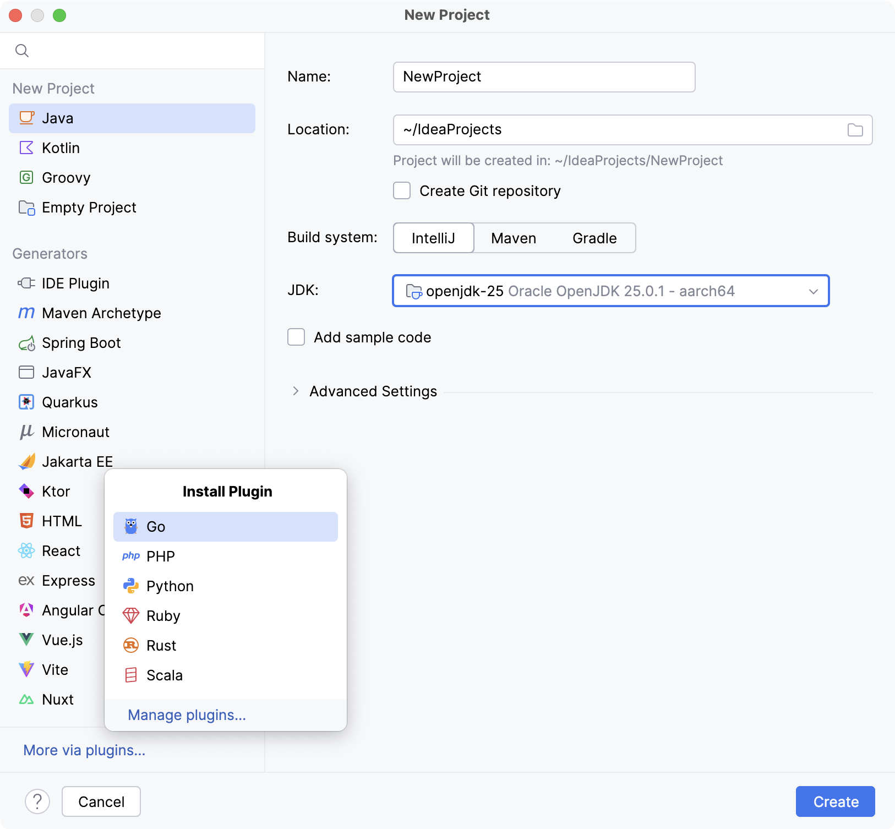Click the Ruby gem icon
This screenshot has width=895, height=829.
point(130,616)
